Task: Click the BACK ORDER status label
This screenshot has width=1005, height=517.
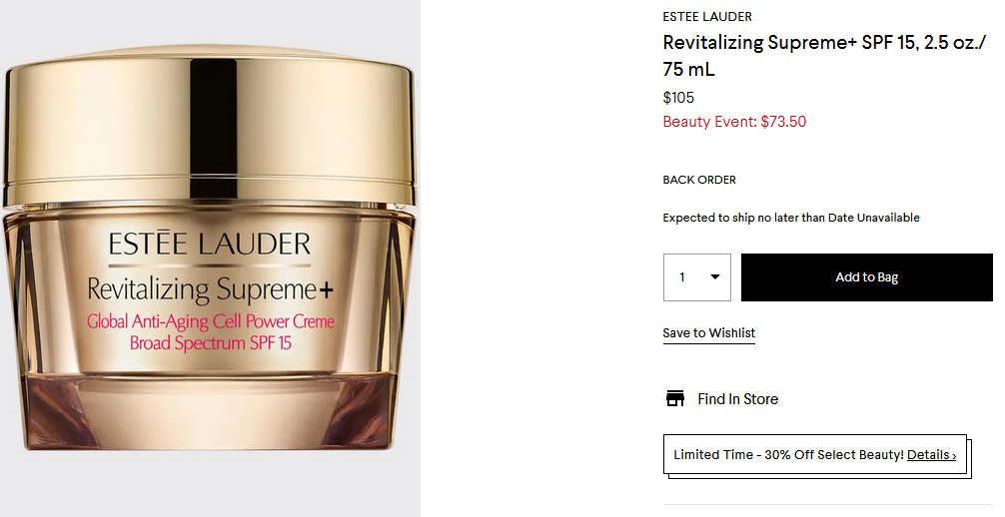Action: coord(699,180)
